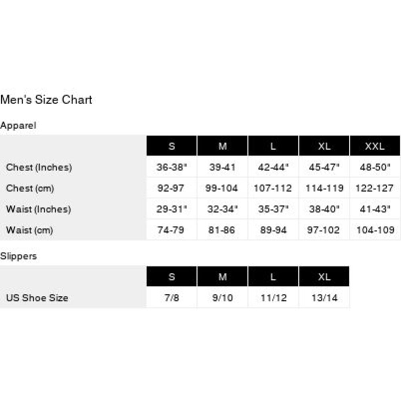Select the XXL column header in Apparel

(x=375, y=146)
